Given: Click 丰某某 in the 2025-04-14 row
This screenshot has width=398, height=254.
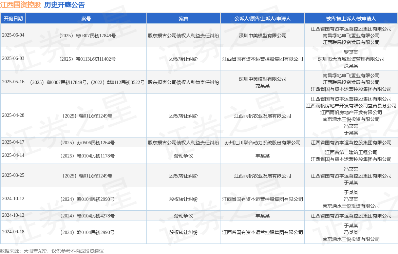Looking at the screenshot, I should [x=263, y=156].
